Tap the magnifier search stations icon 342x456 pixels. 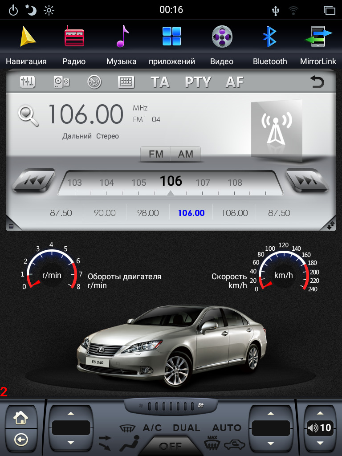coord(28,116)
